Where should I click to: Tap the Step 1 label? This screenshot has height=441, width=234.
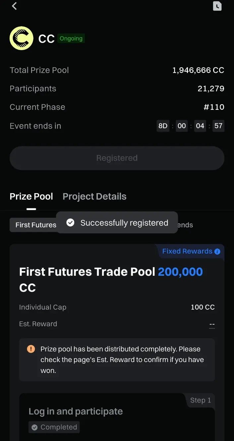200,401
